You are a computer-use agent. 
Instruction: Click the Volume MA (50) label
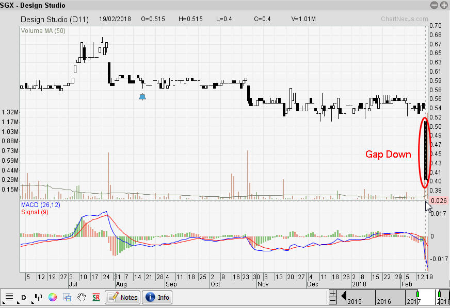click(43, 31)
